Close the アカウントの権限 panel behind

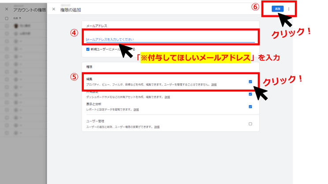tap(7, 9)
